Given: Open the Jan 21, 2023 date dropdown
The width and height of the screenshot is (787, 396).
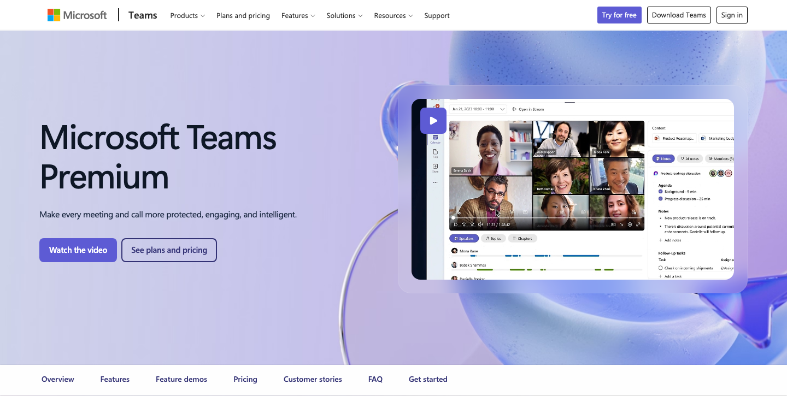Looking at the screenshot, I should pyautogui.click(x=479, y=109).
